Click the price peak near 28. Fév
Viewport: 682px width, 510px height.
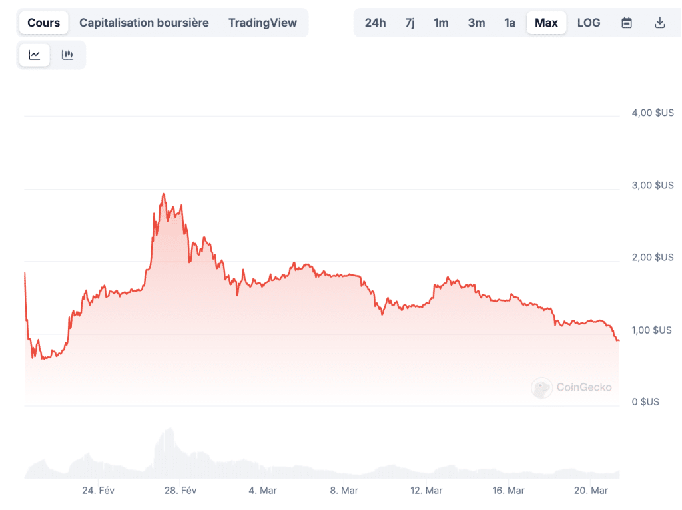pyautogui.click(x=163, y=194)
